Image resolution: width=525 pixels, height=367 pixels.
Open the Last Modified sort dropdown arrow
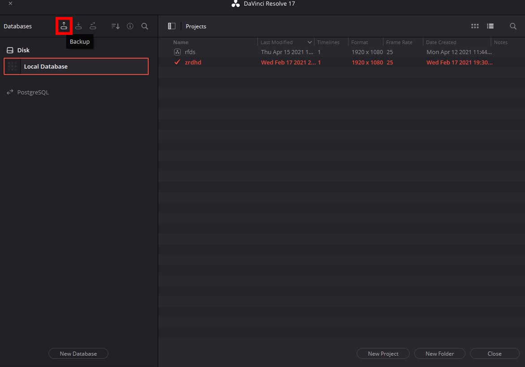click(x=310, y=43)
